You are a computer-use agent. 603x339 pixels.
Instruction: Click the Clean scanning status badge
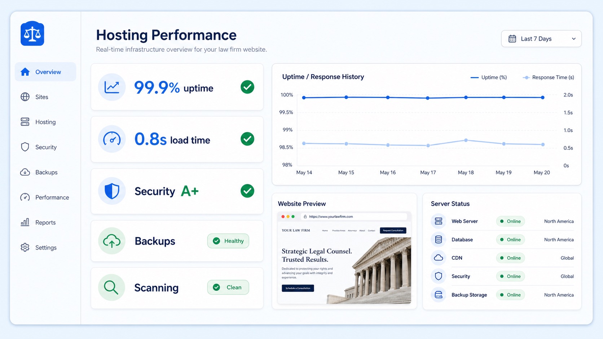click(228, 287)
